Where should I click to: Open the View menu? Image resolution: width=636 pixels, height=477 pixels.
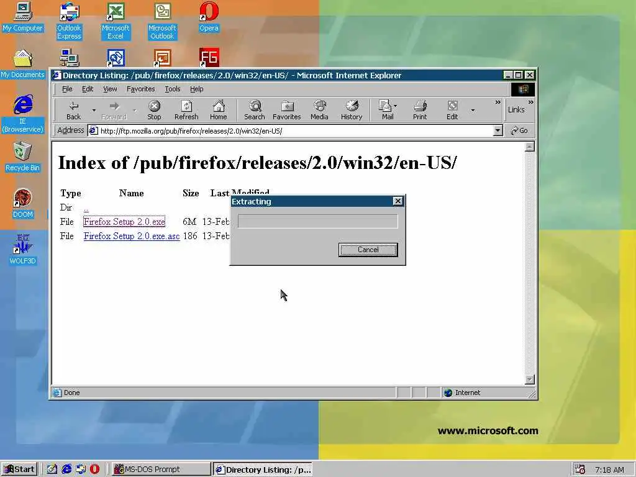click(x=110, y=89)
